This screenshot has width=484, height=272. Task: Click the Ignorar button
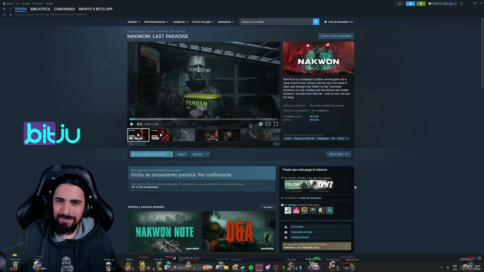[197, 154]
